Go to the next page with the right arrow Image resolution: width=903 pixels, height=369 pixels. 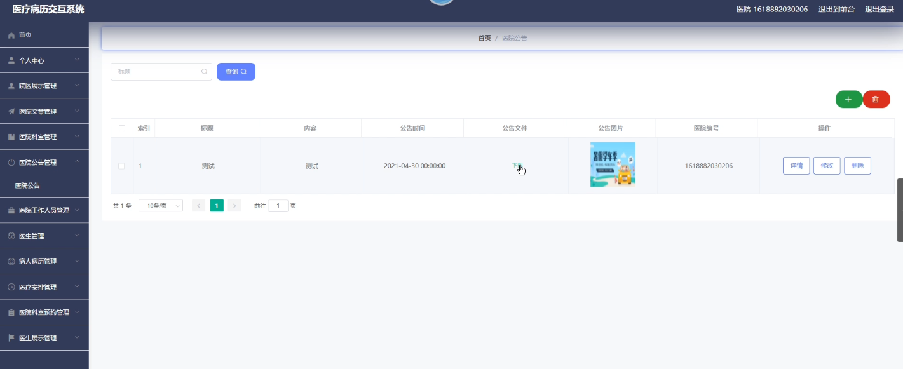click(234, 206)
